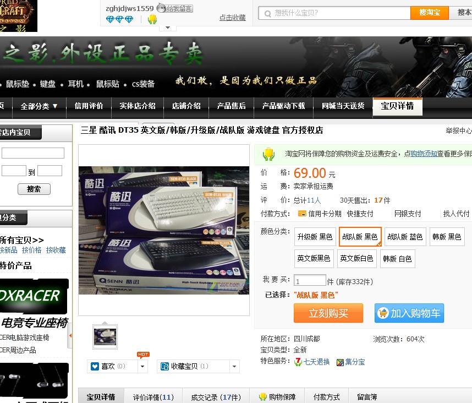This screenshot has width=472, height=403.
Task: Click the 喜欢 heart icon button
Action: 95,367
